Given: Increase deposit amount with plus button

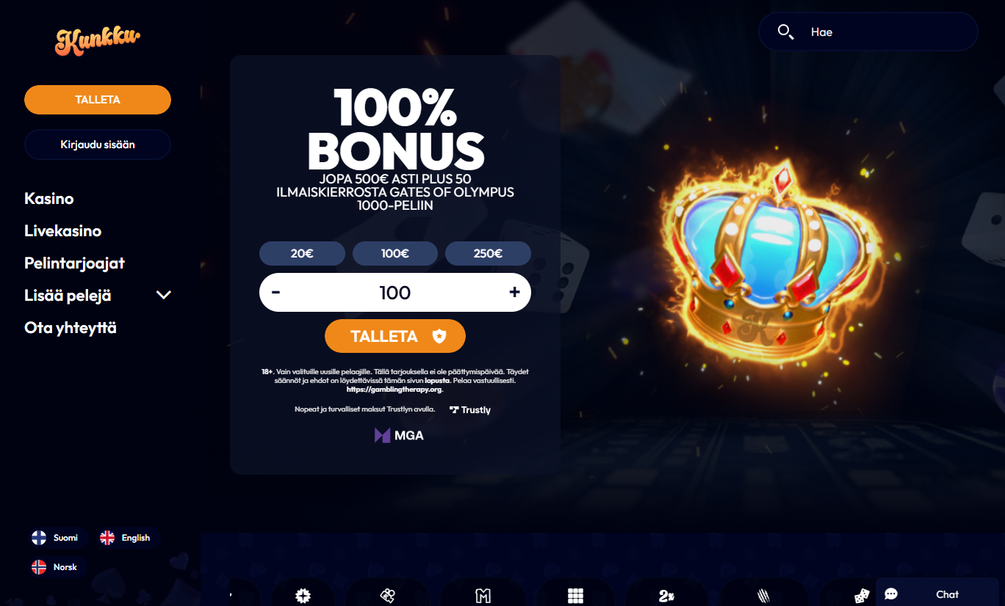Looking at the screenshot, I should (x=514, y=292).
